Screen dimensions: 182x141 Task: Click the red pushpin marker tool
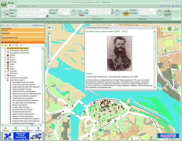[x=10, y=45]
